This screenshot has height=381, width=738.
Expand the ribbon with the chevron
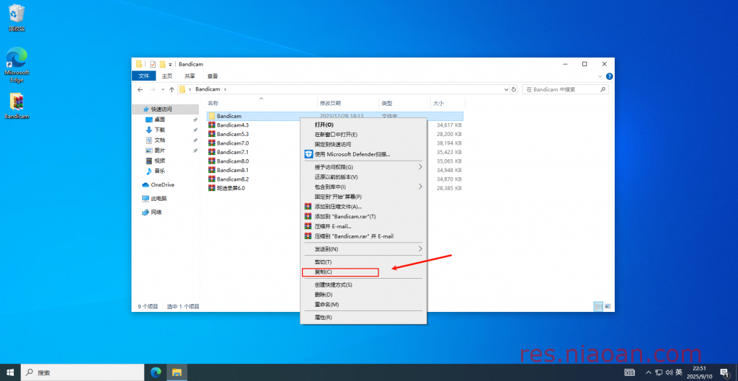[x=600, y=76]
